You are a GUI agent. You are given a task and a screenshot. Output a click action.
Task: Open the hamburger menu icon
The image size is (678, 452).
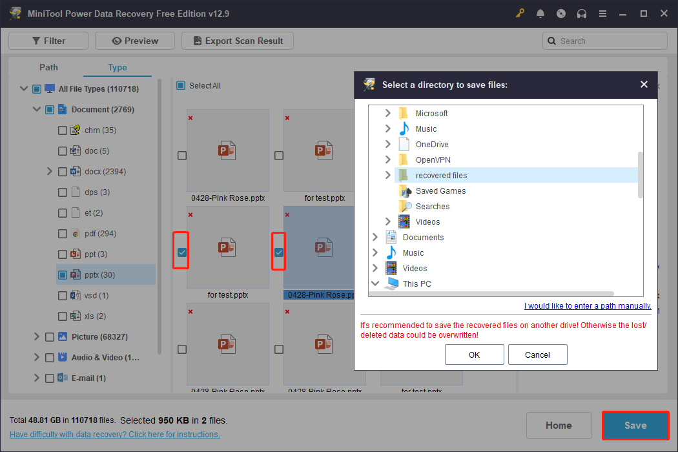[x=602, y=14]
